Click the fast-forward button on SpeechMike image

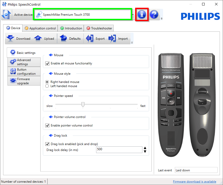point(179,98)
